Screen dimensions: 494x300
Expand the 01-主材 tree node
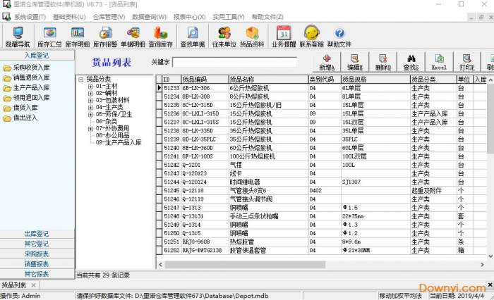(91, 86)
